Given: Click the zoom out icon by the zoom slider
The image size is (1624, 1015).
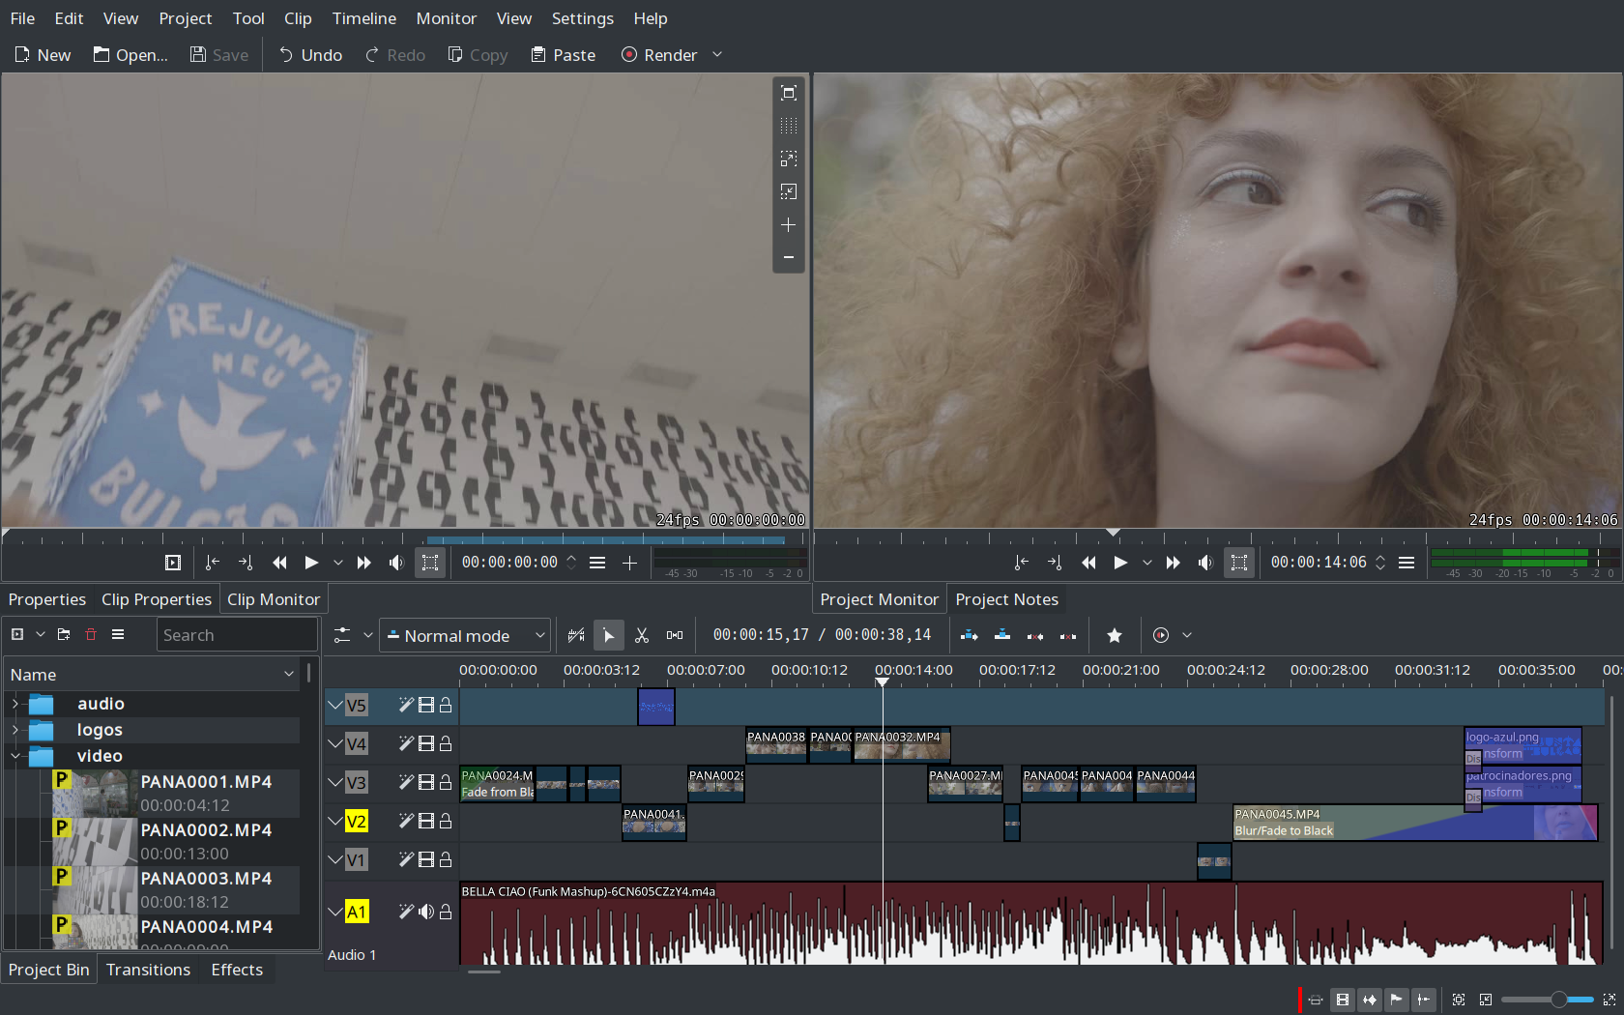Looking at the screenshot, I should (x=1486, y=1000).
